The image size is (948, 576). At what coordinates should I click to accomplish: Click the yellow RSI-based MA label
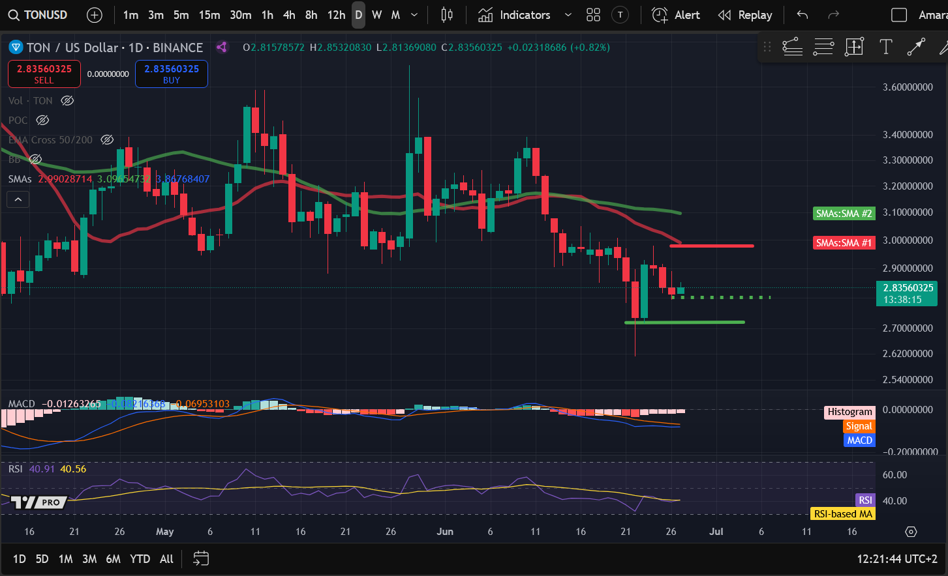tap(842, 514)
